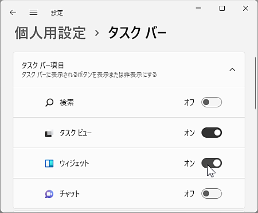Maximize the settings window

(222, 9)
